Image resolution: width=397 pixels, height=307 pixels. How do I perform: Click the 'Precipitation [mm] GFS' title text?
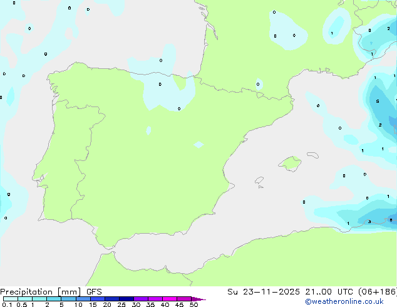(x=51, y=292)
